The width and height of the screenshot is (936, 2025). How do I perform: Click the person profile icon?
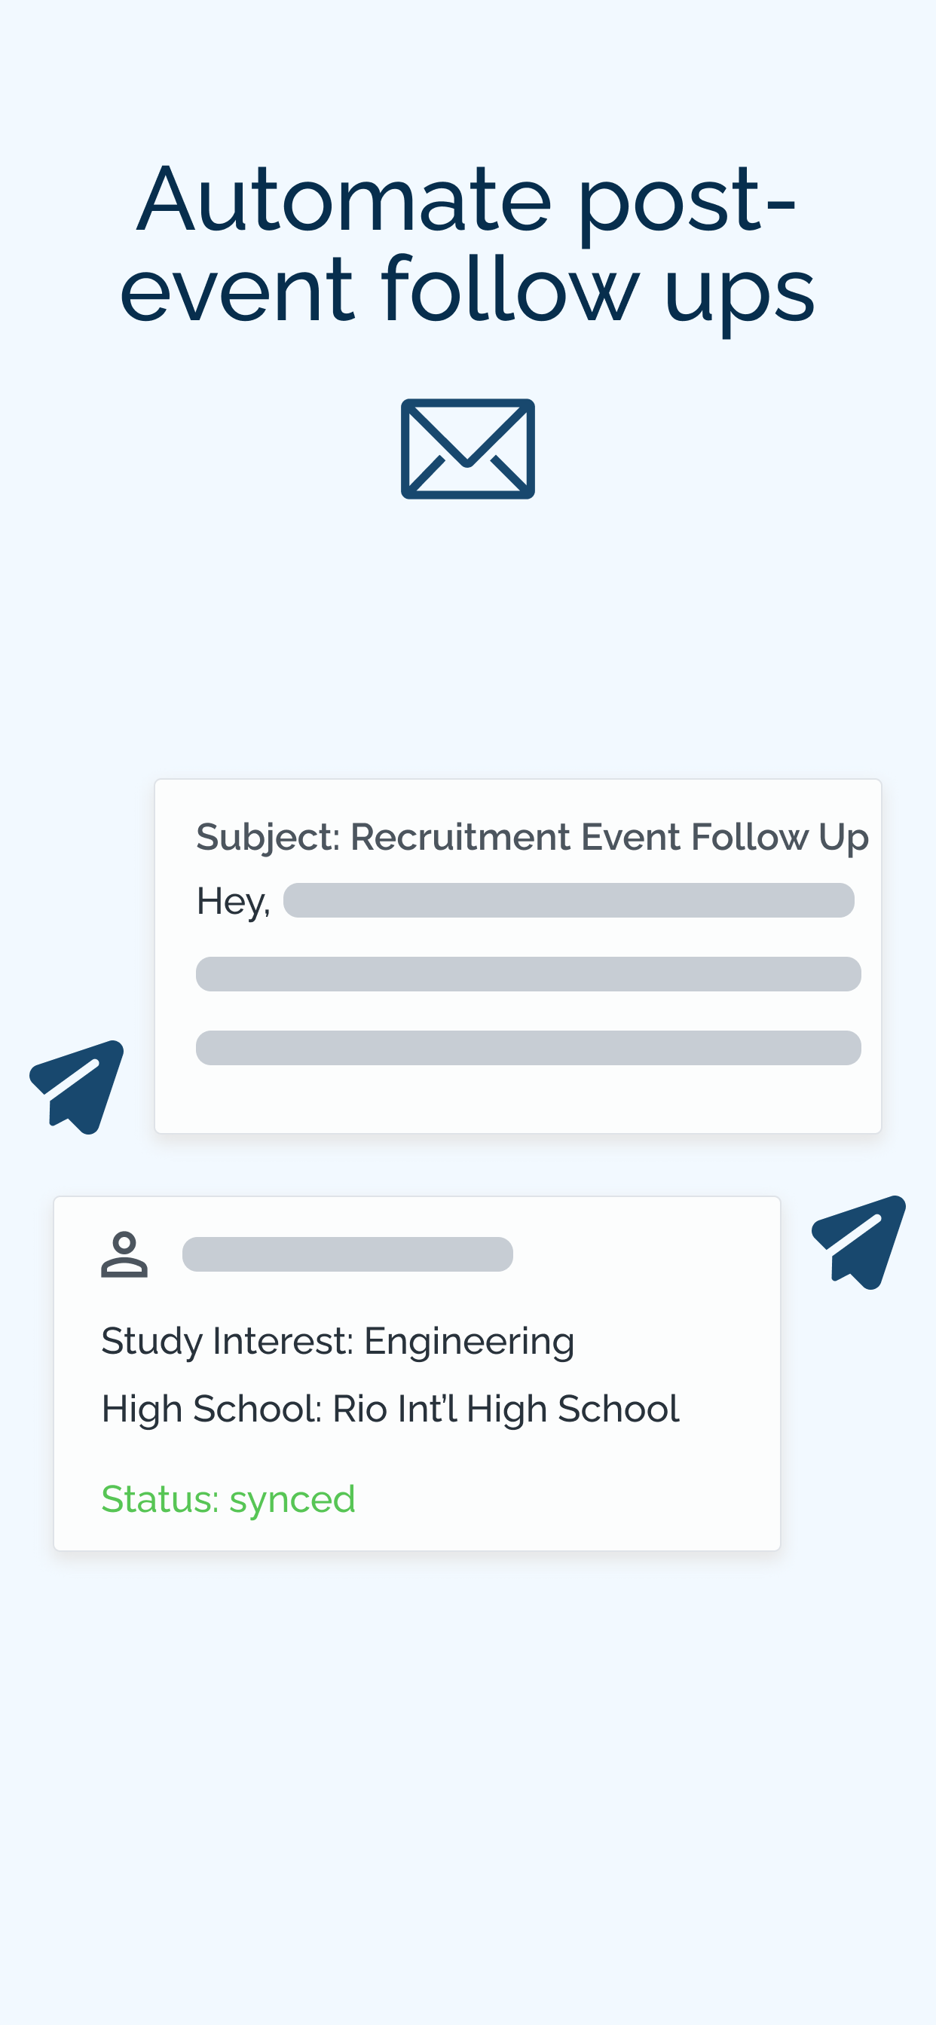[124, 1254]
